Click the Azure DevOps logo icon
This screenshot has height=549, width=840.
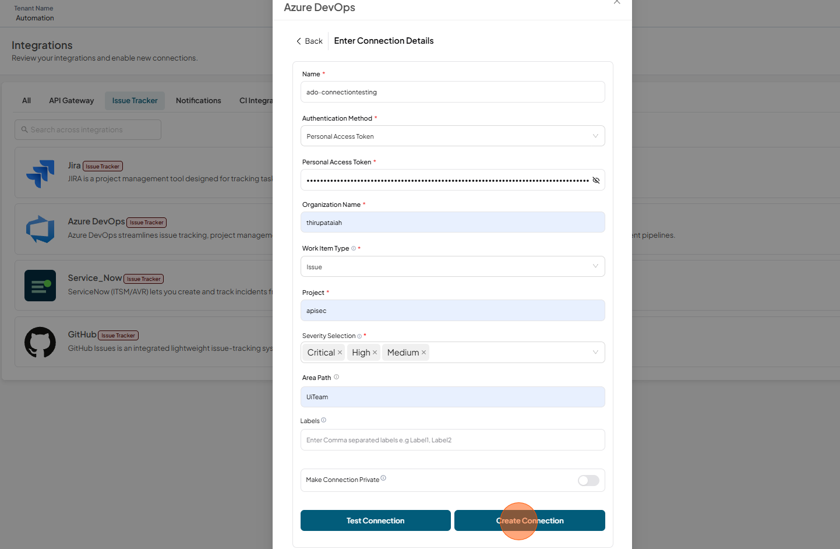(x=40, y=229)
